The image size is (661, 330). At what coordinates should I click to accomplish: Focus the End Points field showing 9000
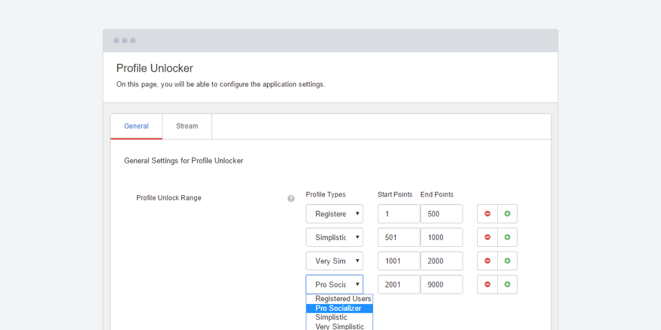tap(441, 285)
